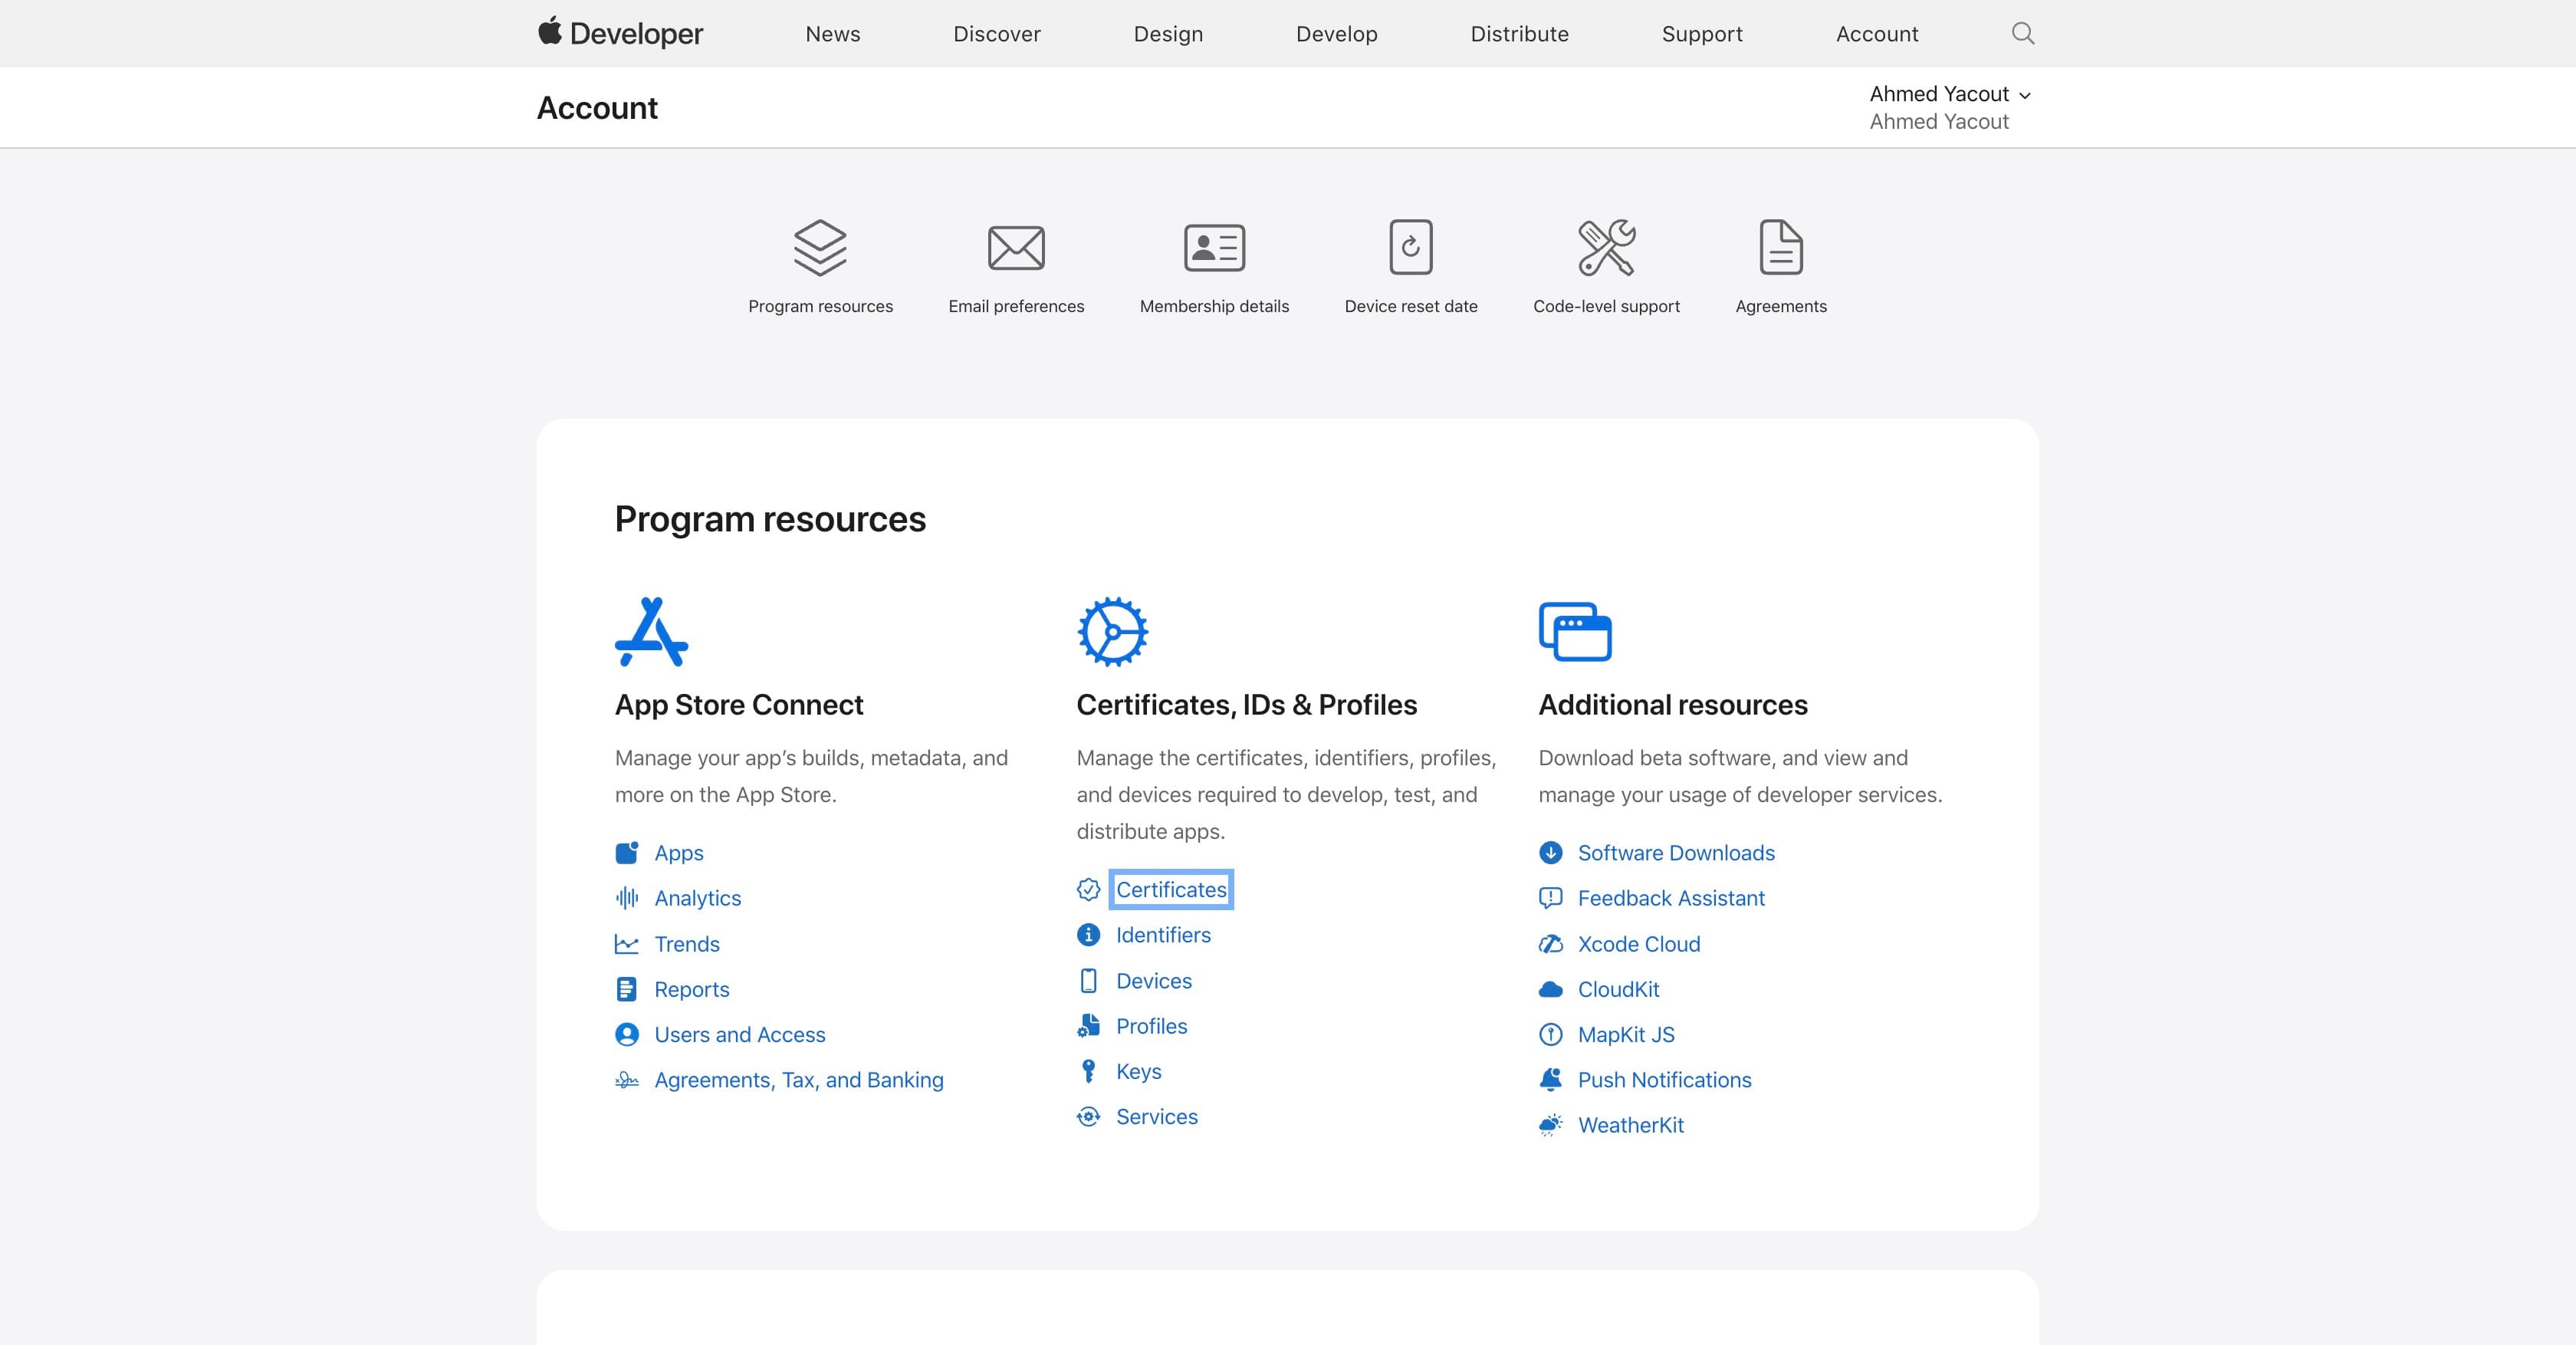Open the Account menu item
Screen dimensions: 2576x1345
pos(1877,34)
